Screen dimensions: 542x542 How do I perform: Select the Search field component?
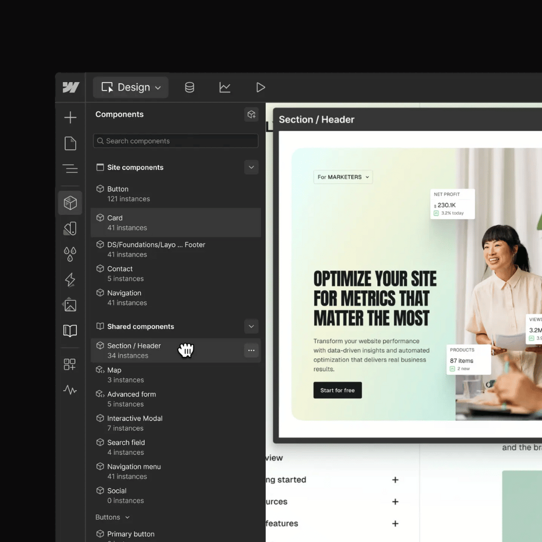point(176,447)
